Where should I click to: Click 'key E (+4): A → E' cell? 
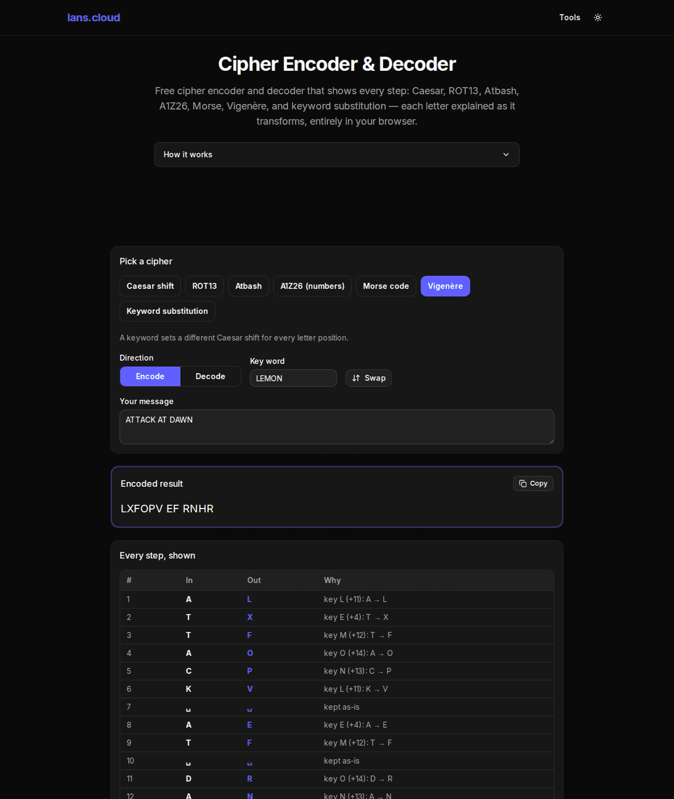(x=356, y=725)
